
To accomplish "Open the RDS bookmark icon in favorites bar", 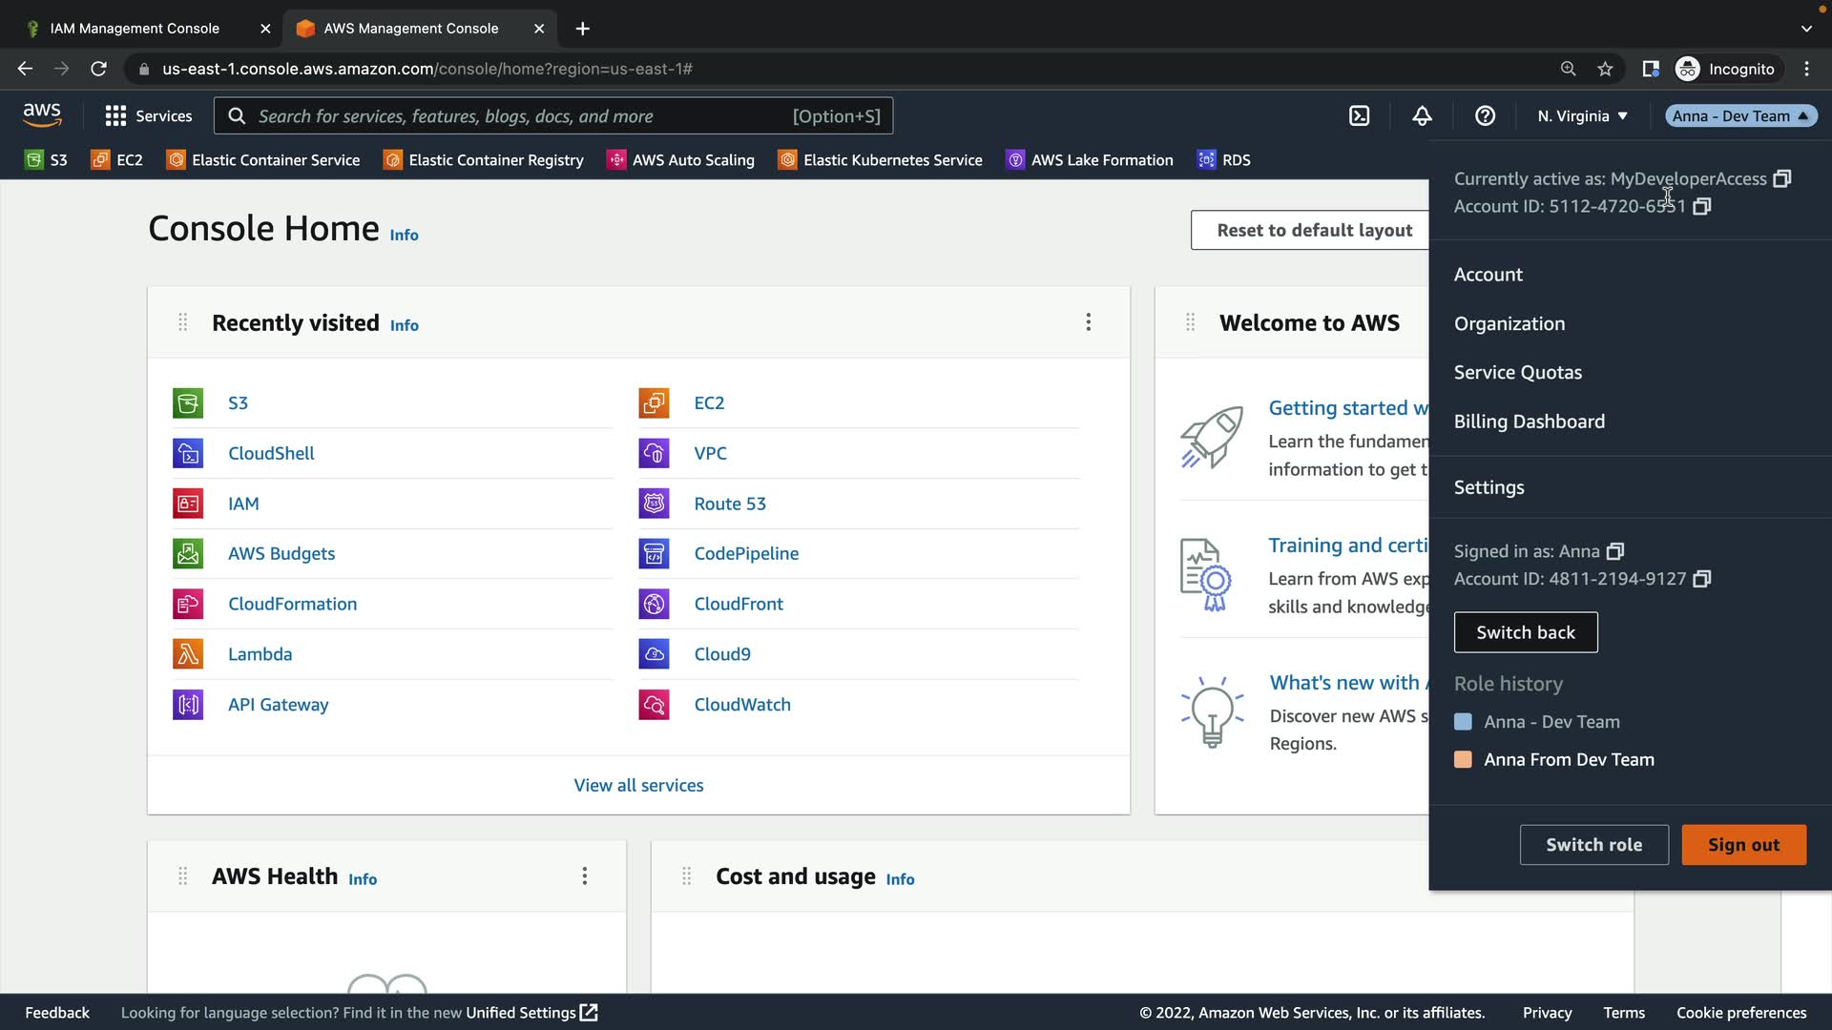I will point(1207,160).
